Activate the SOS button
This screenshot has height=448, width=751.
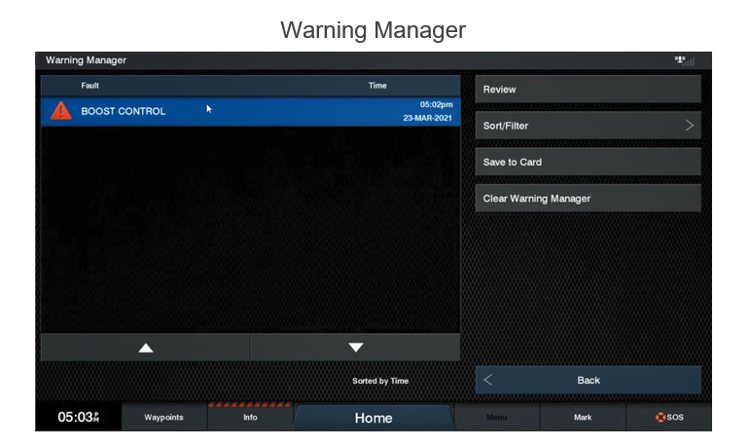point(669,417)
